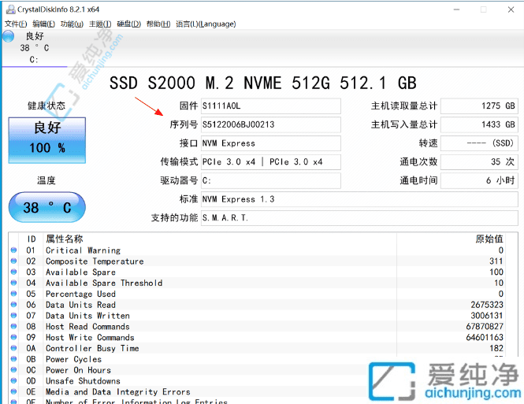Select the Data Units Written attribute name
This screenshot has height=404, width=524.
[x=87, y=316]
